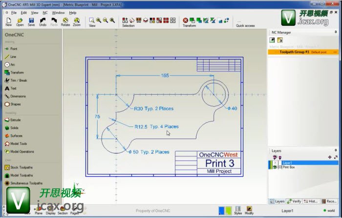Click the last icon in the Transform group

point(227,20)
